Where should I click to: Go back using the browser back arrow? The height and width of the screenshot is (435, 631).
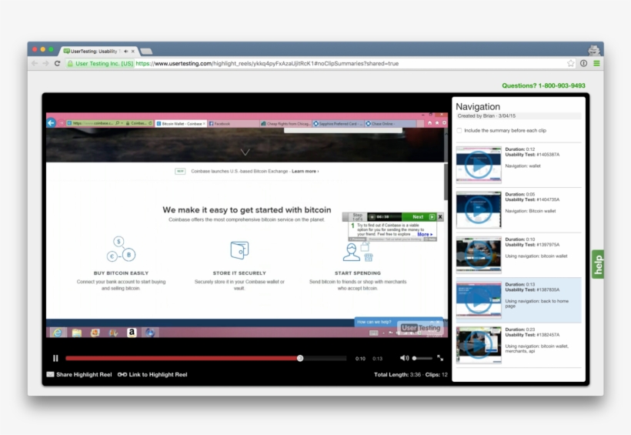35,63
